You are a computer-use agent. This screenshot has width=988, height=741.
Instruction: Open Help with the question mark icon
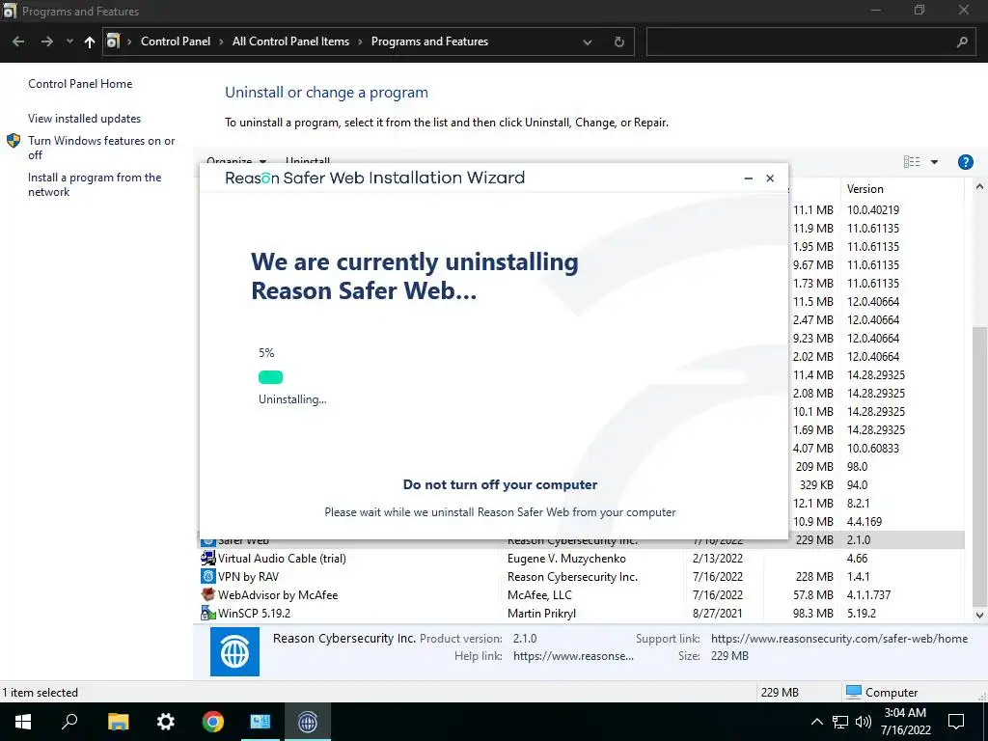point(965,162)
